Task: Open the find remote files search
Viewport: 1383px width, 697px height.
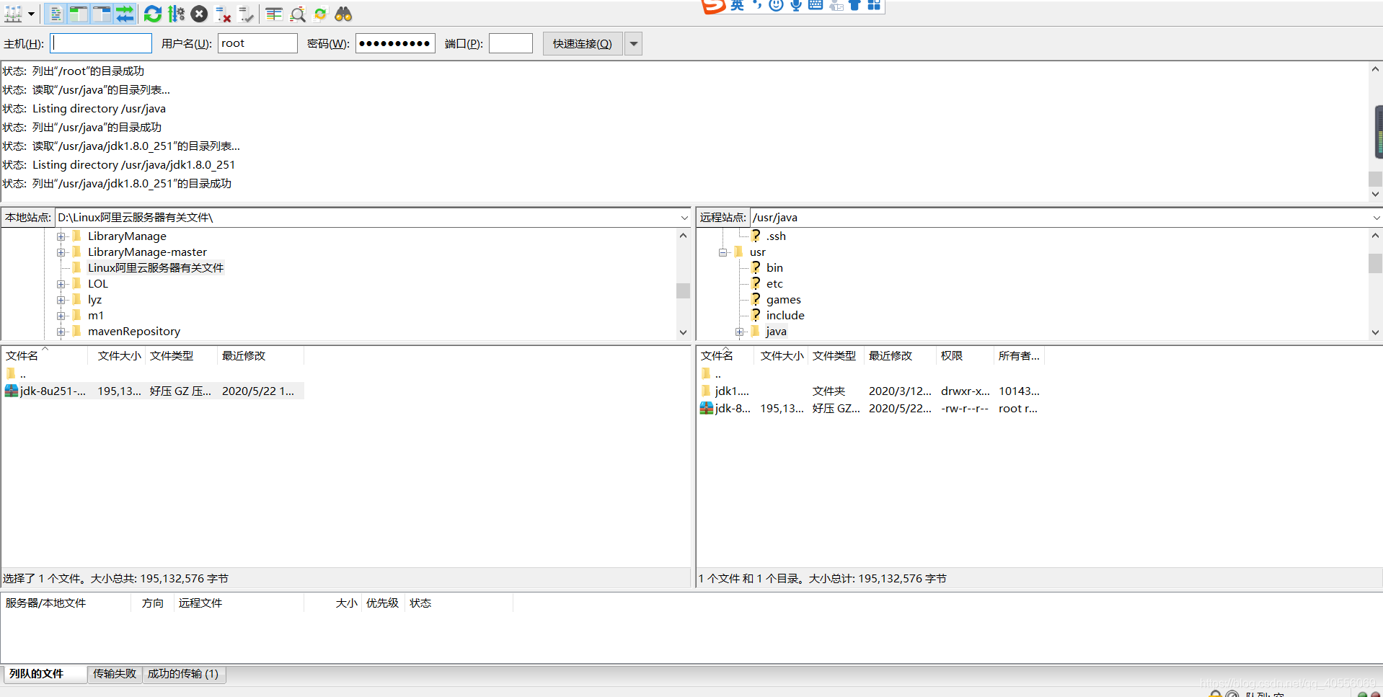Action: click(344, 14)
